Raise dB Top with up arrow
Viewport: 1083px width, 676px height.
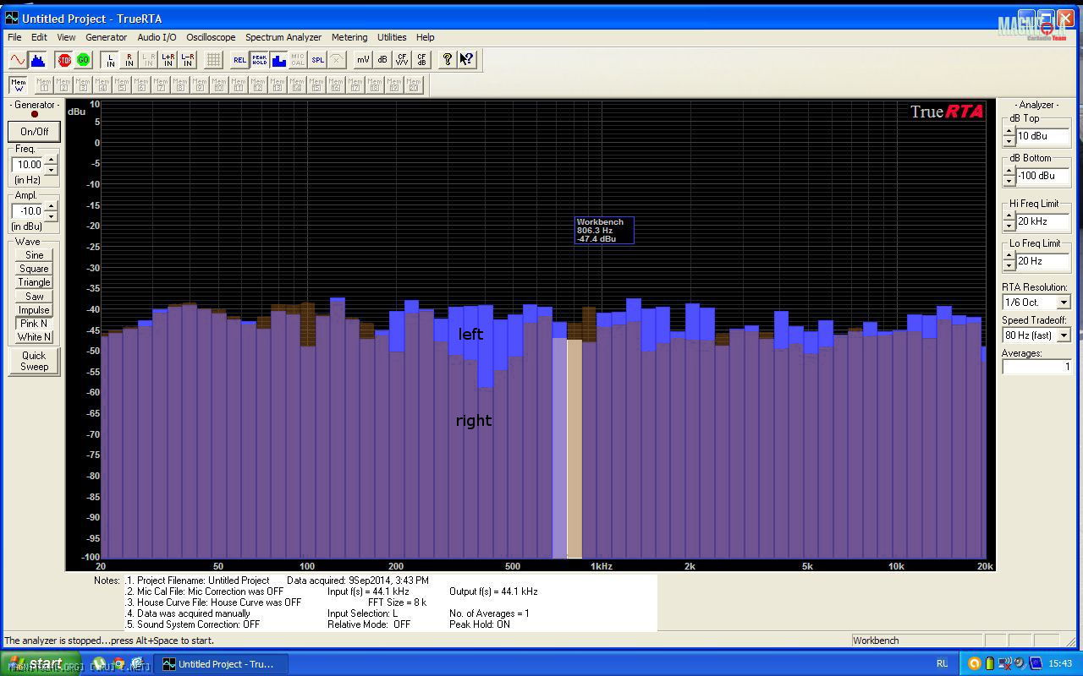coord(1009,131)
